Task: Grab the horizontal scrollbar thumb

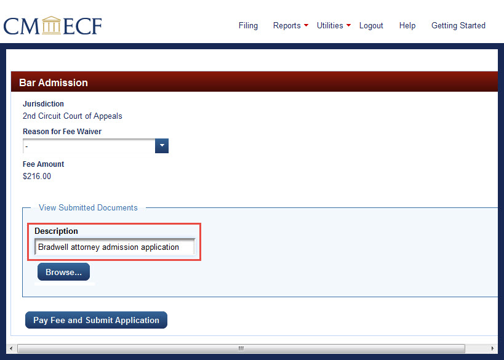Action: 241,348
